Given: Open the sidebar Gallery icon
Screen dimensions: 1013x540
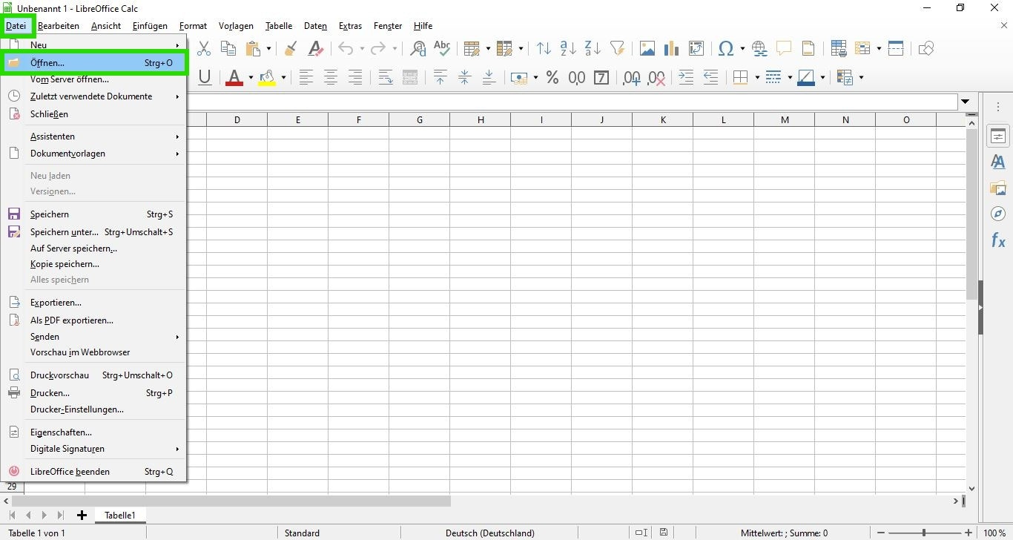Looking at the screenshot, I should tap(998, 188).
